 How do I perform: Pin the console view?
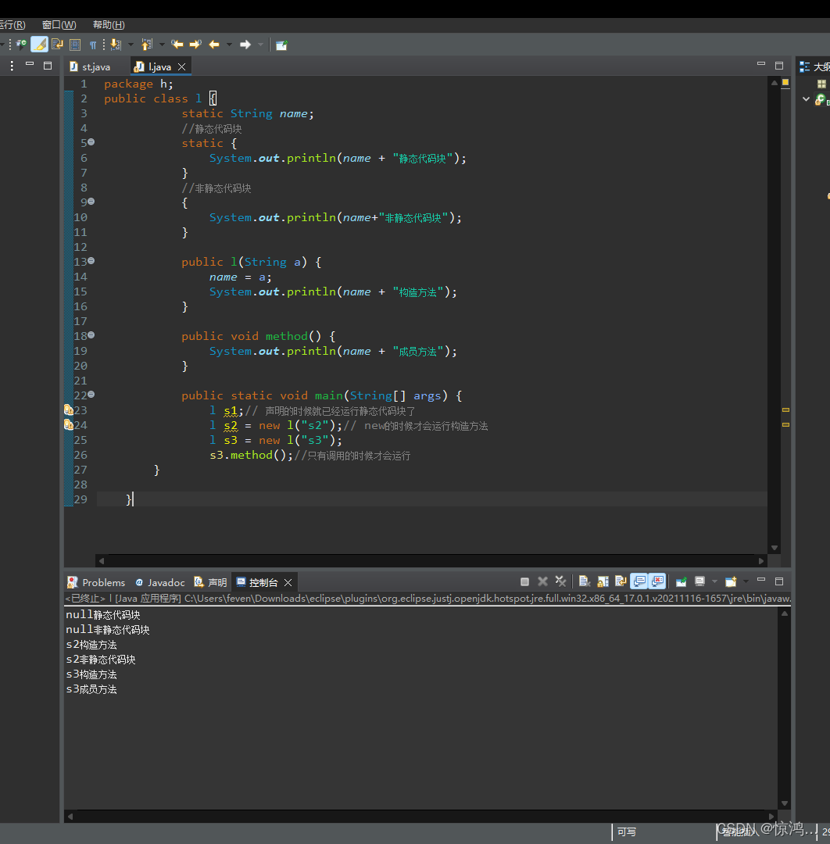point(681,581)
